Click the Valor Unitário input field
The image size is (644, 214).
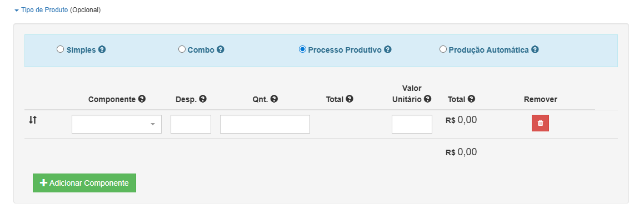pos(412,124)
